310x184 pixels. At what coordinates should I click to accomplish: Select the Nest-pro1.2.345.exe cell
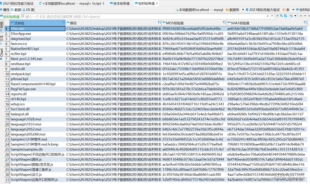pyautogui.click(x=38, y=59)
